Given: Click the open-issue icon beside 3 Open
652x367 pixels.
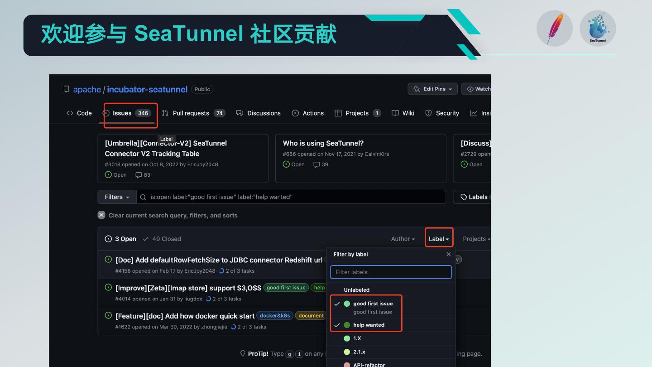Looking at the screenshot, I should (108, 239).
